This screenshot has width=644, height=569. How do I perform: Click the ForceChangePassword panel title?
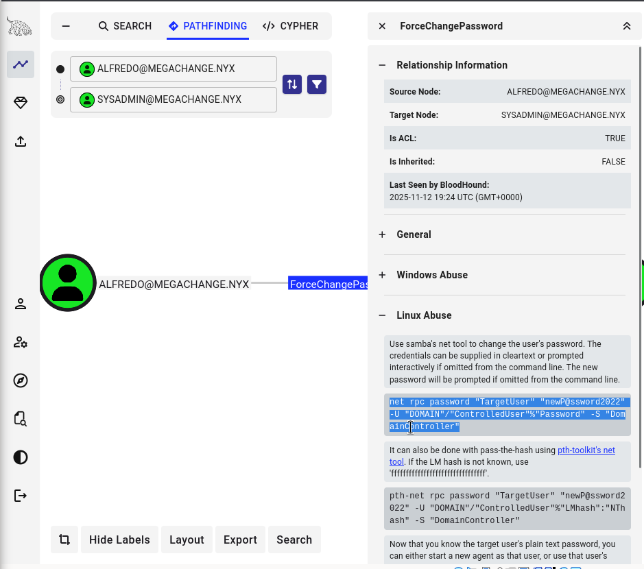click(x=451, y=26)
